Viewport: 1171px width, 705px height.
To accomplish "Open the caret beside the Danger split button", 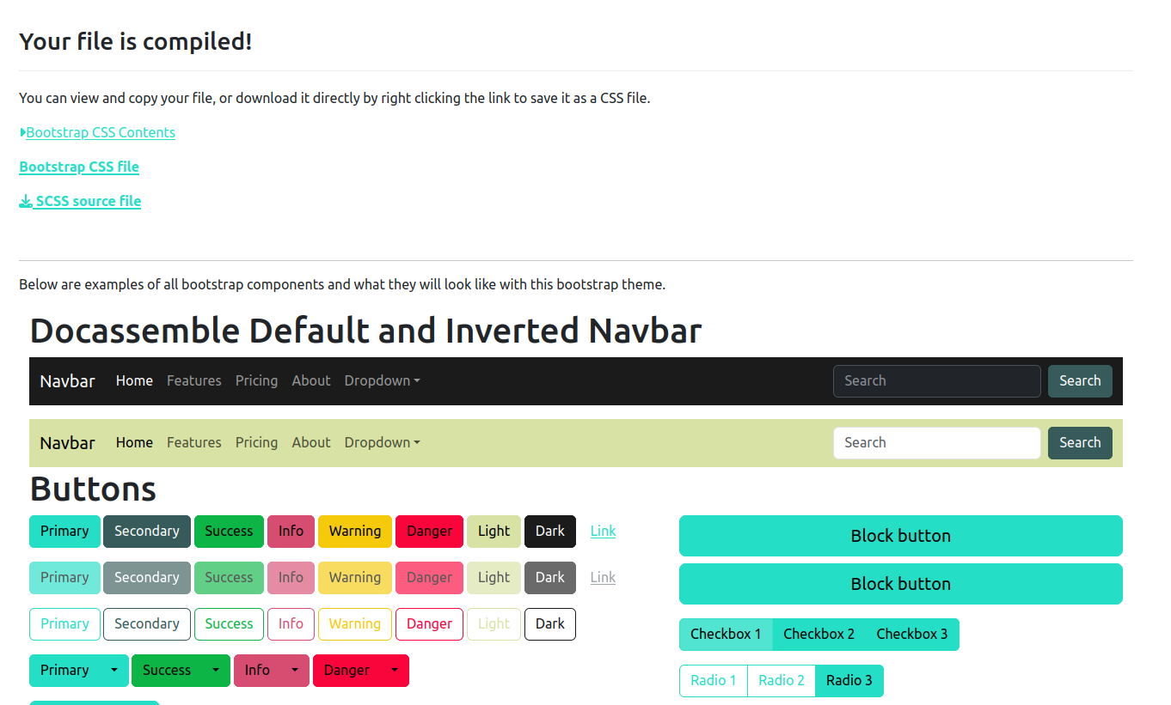I will click(x=395, y=671).
